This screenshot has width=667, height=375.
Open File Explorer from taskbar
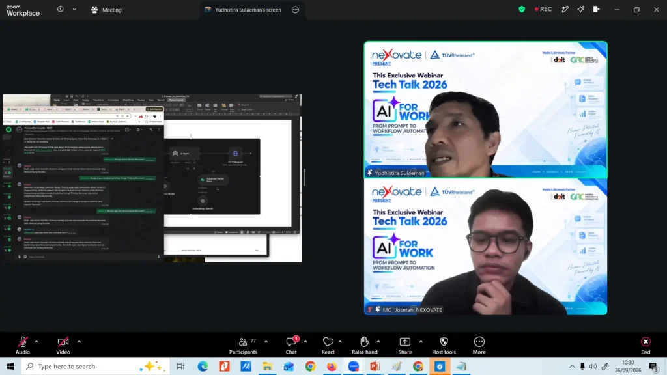tap(267, 366)
